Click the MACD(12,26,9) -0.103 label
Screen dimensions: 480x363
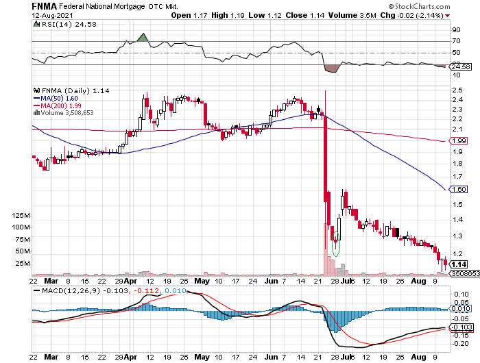[81, 290]
